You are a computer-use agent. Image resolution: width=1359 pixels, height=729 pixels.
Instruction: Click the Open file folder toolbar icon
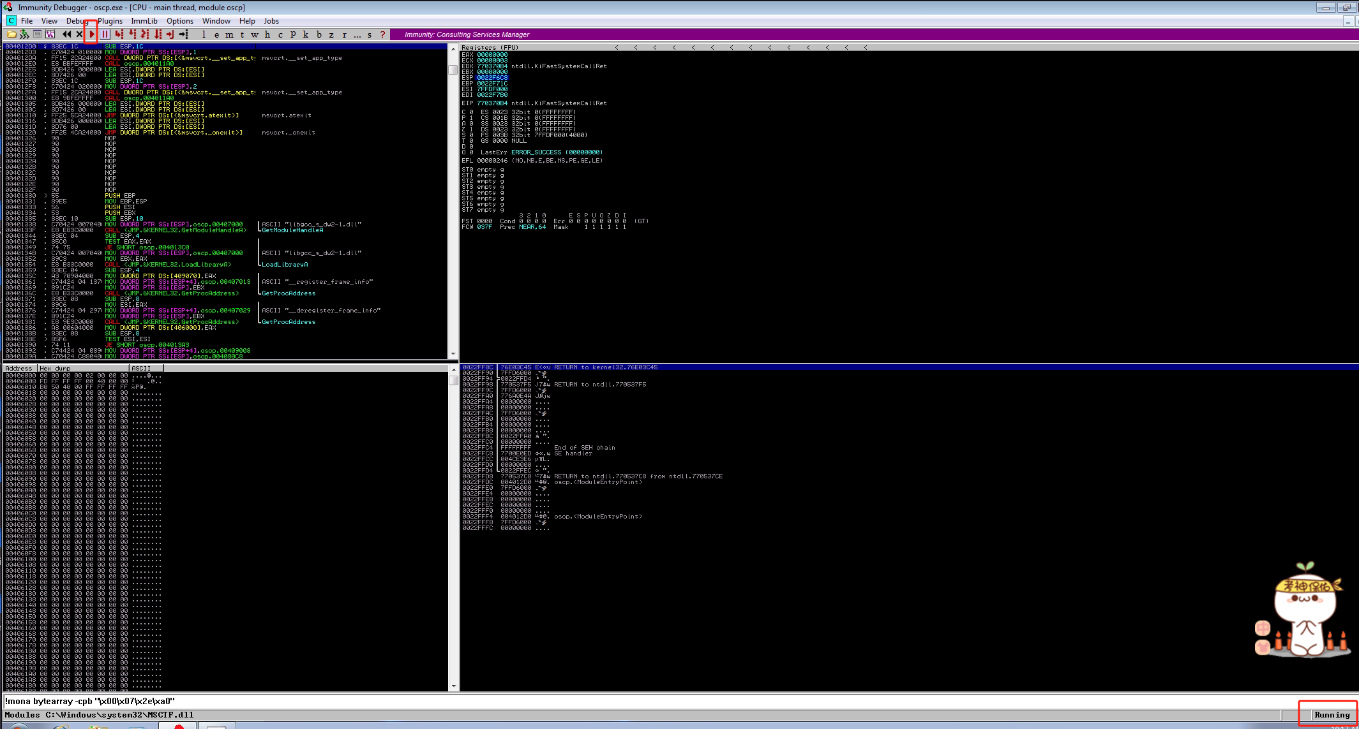point(11,34)
